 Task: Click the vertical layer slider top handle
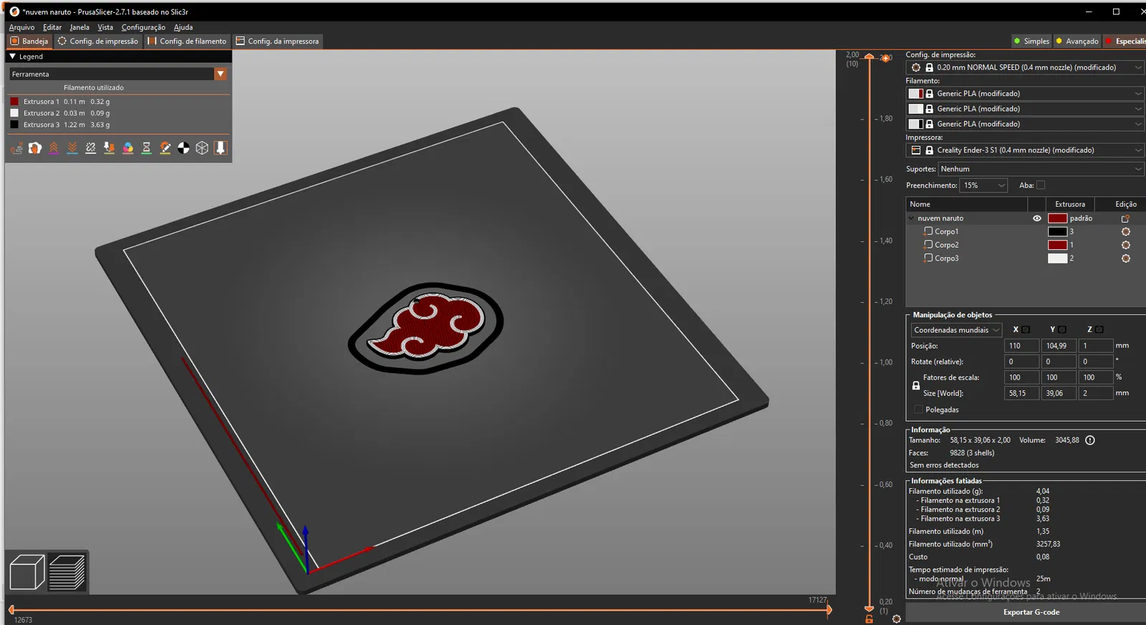(870, 57)
